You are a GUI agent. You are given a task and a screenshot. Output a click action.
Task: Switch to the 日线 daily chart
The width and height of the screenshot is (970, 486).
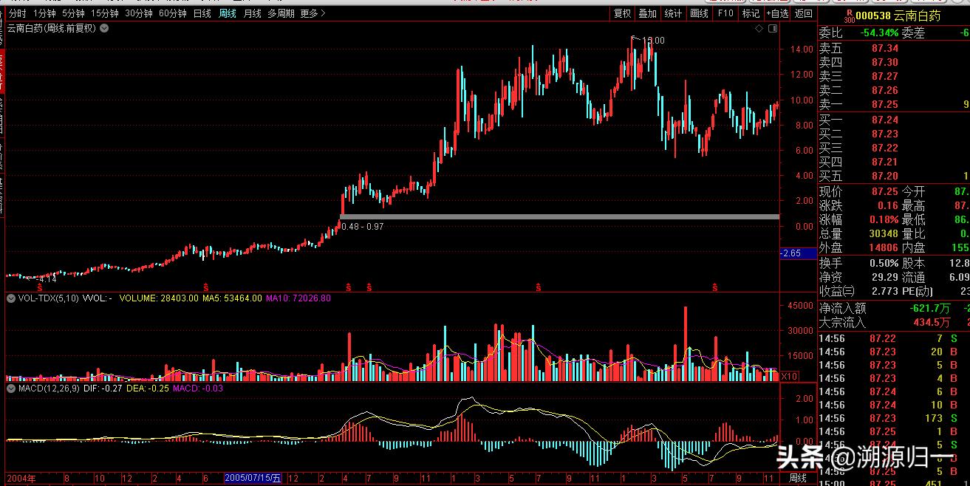click(x=202, y=13)
